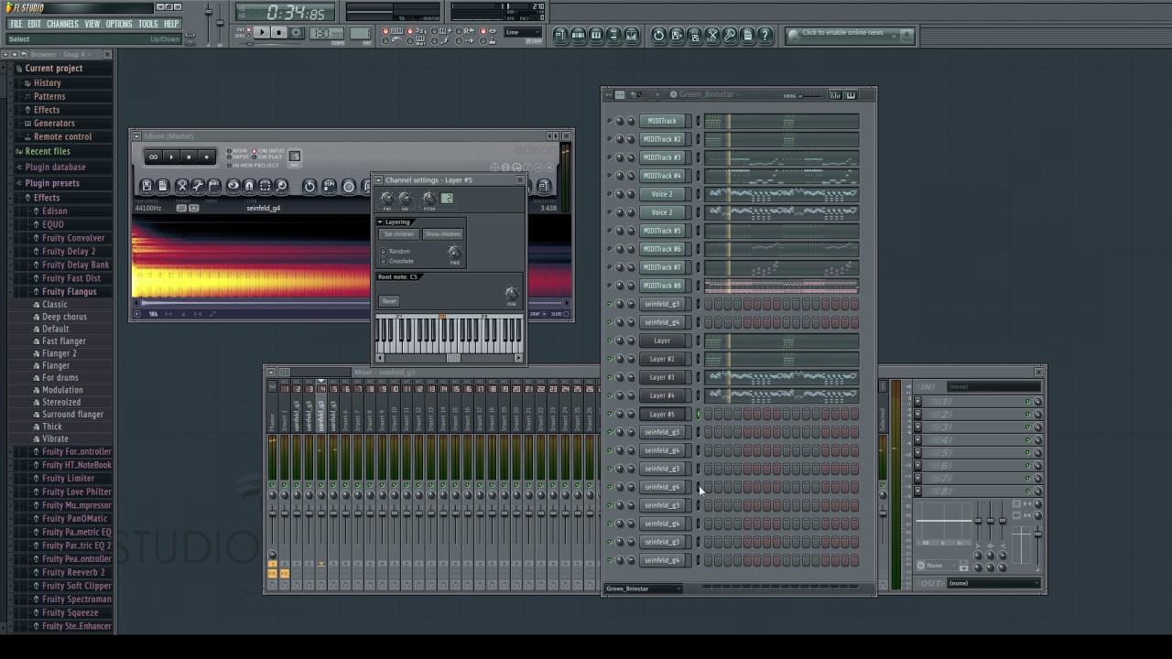
Task: Open the VIEW menu
Action: [x=92, y=24]
